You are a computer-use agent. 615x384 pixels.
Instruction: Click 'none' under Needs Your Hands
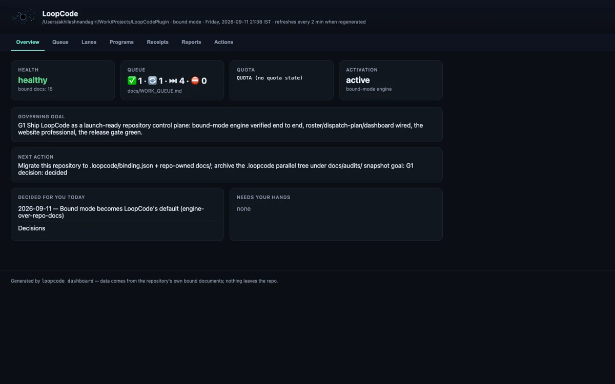pyautogui.click(x=243, y=209)
